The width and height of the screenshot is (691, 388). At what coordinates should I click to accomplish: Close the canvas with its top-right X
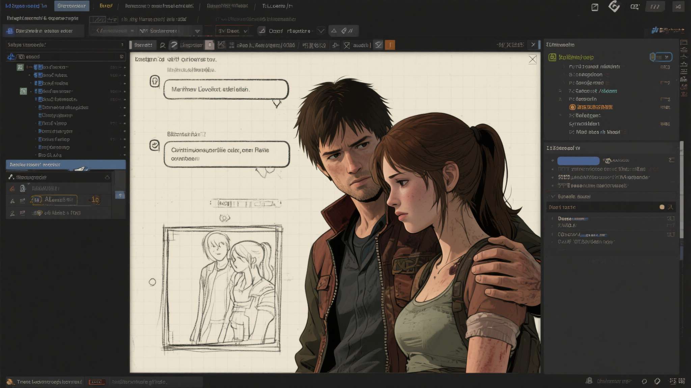point(532,60)
